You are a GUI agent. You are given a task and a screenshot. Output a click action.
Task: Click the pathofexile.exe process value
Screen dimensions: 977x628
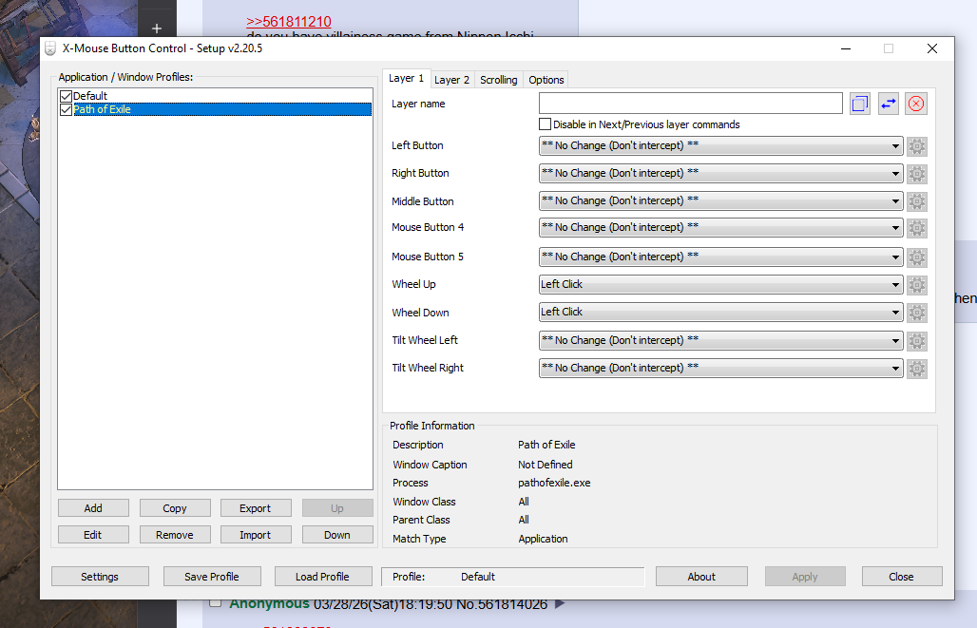click(x=554, y=483)
